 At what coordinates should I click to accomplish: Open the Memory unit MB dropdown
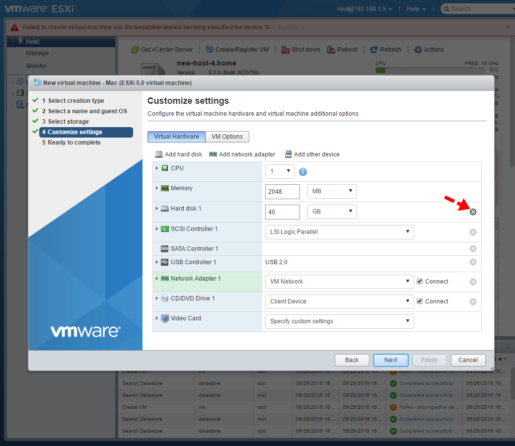click(332, 192)
